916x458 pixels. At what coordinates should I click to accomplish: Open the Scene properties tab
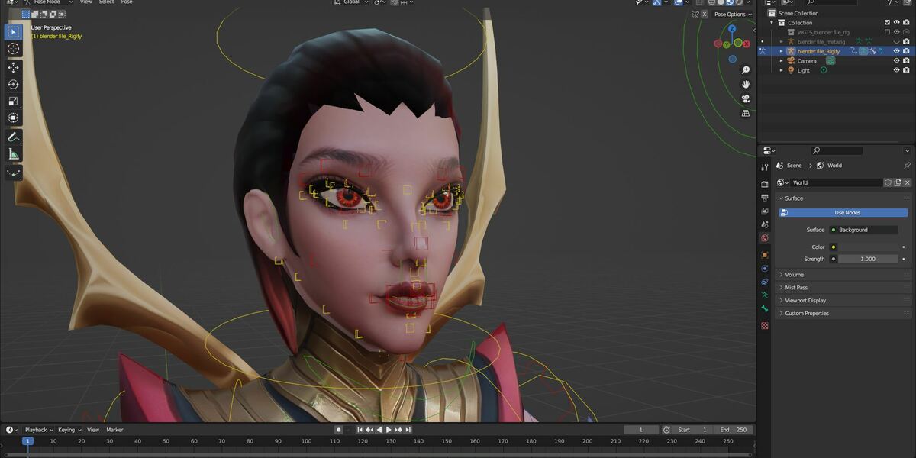pyautogui.click(x=765, y=224)
